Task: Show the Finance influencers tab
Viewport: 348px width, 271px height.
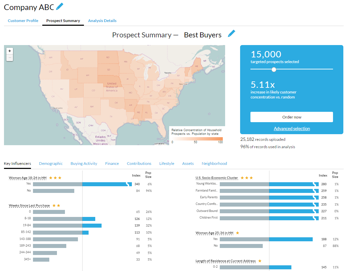Action: [112, 164]
